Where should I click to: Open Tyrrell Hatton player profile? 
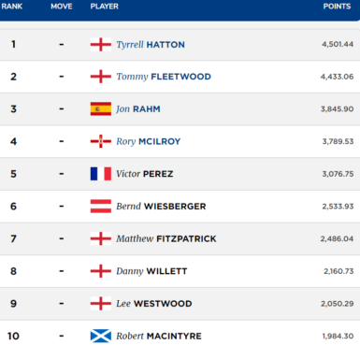click(x=151, y=45)
